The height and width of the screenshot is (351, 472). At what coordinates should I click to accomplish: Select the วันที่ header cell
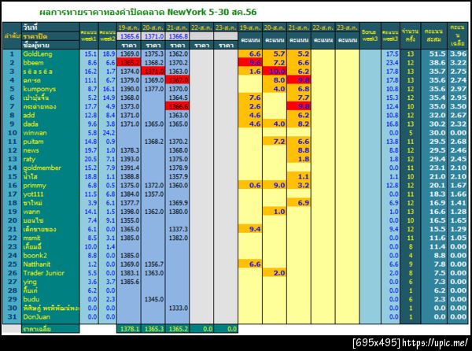[50, 27]
